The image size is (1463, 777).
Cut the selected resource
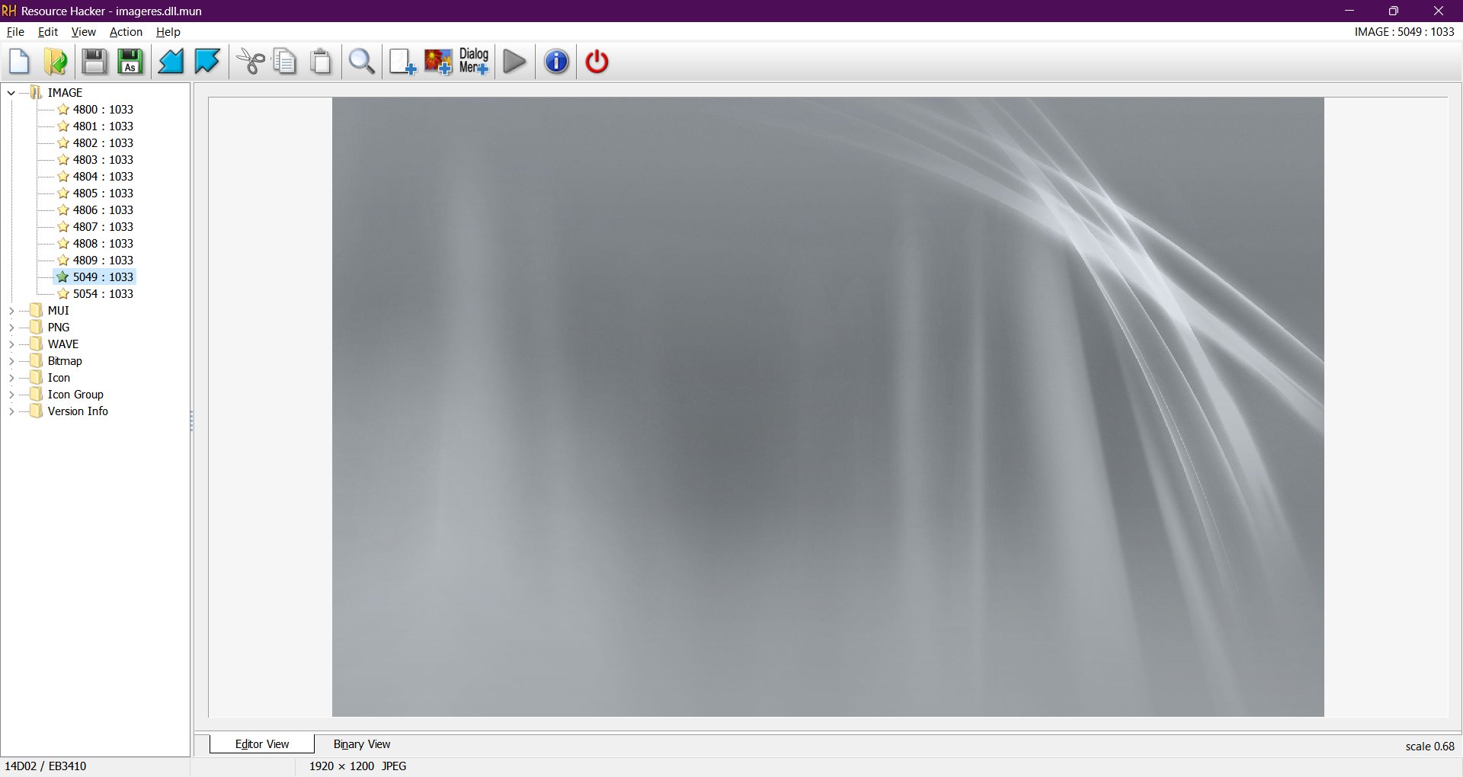tap(250, 62)
